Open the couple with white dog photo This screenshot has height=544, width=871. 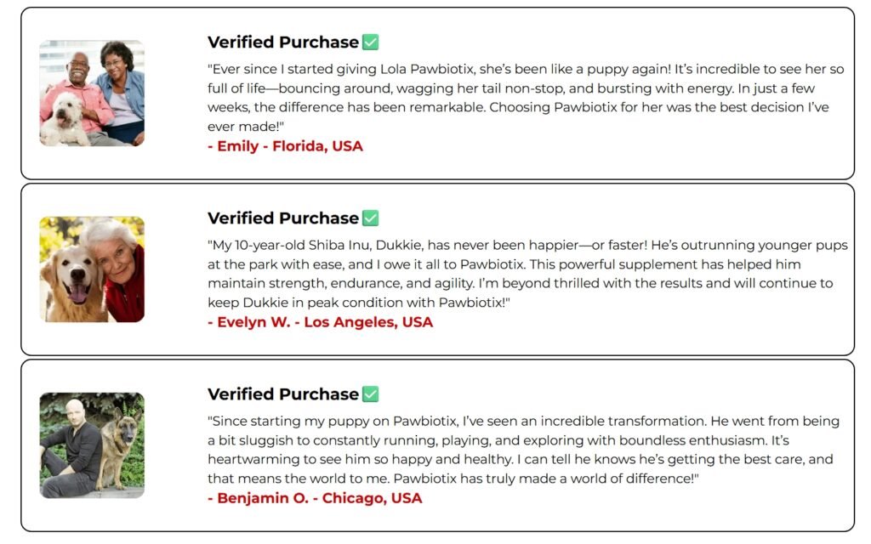(92, 93)
